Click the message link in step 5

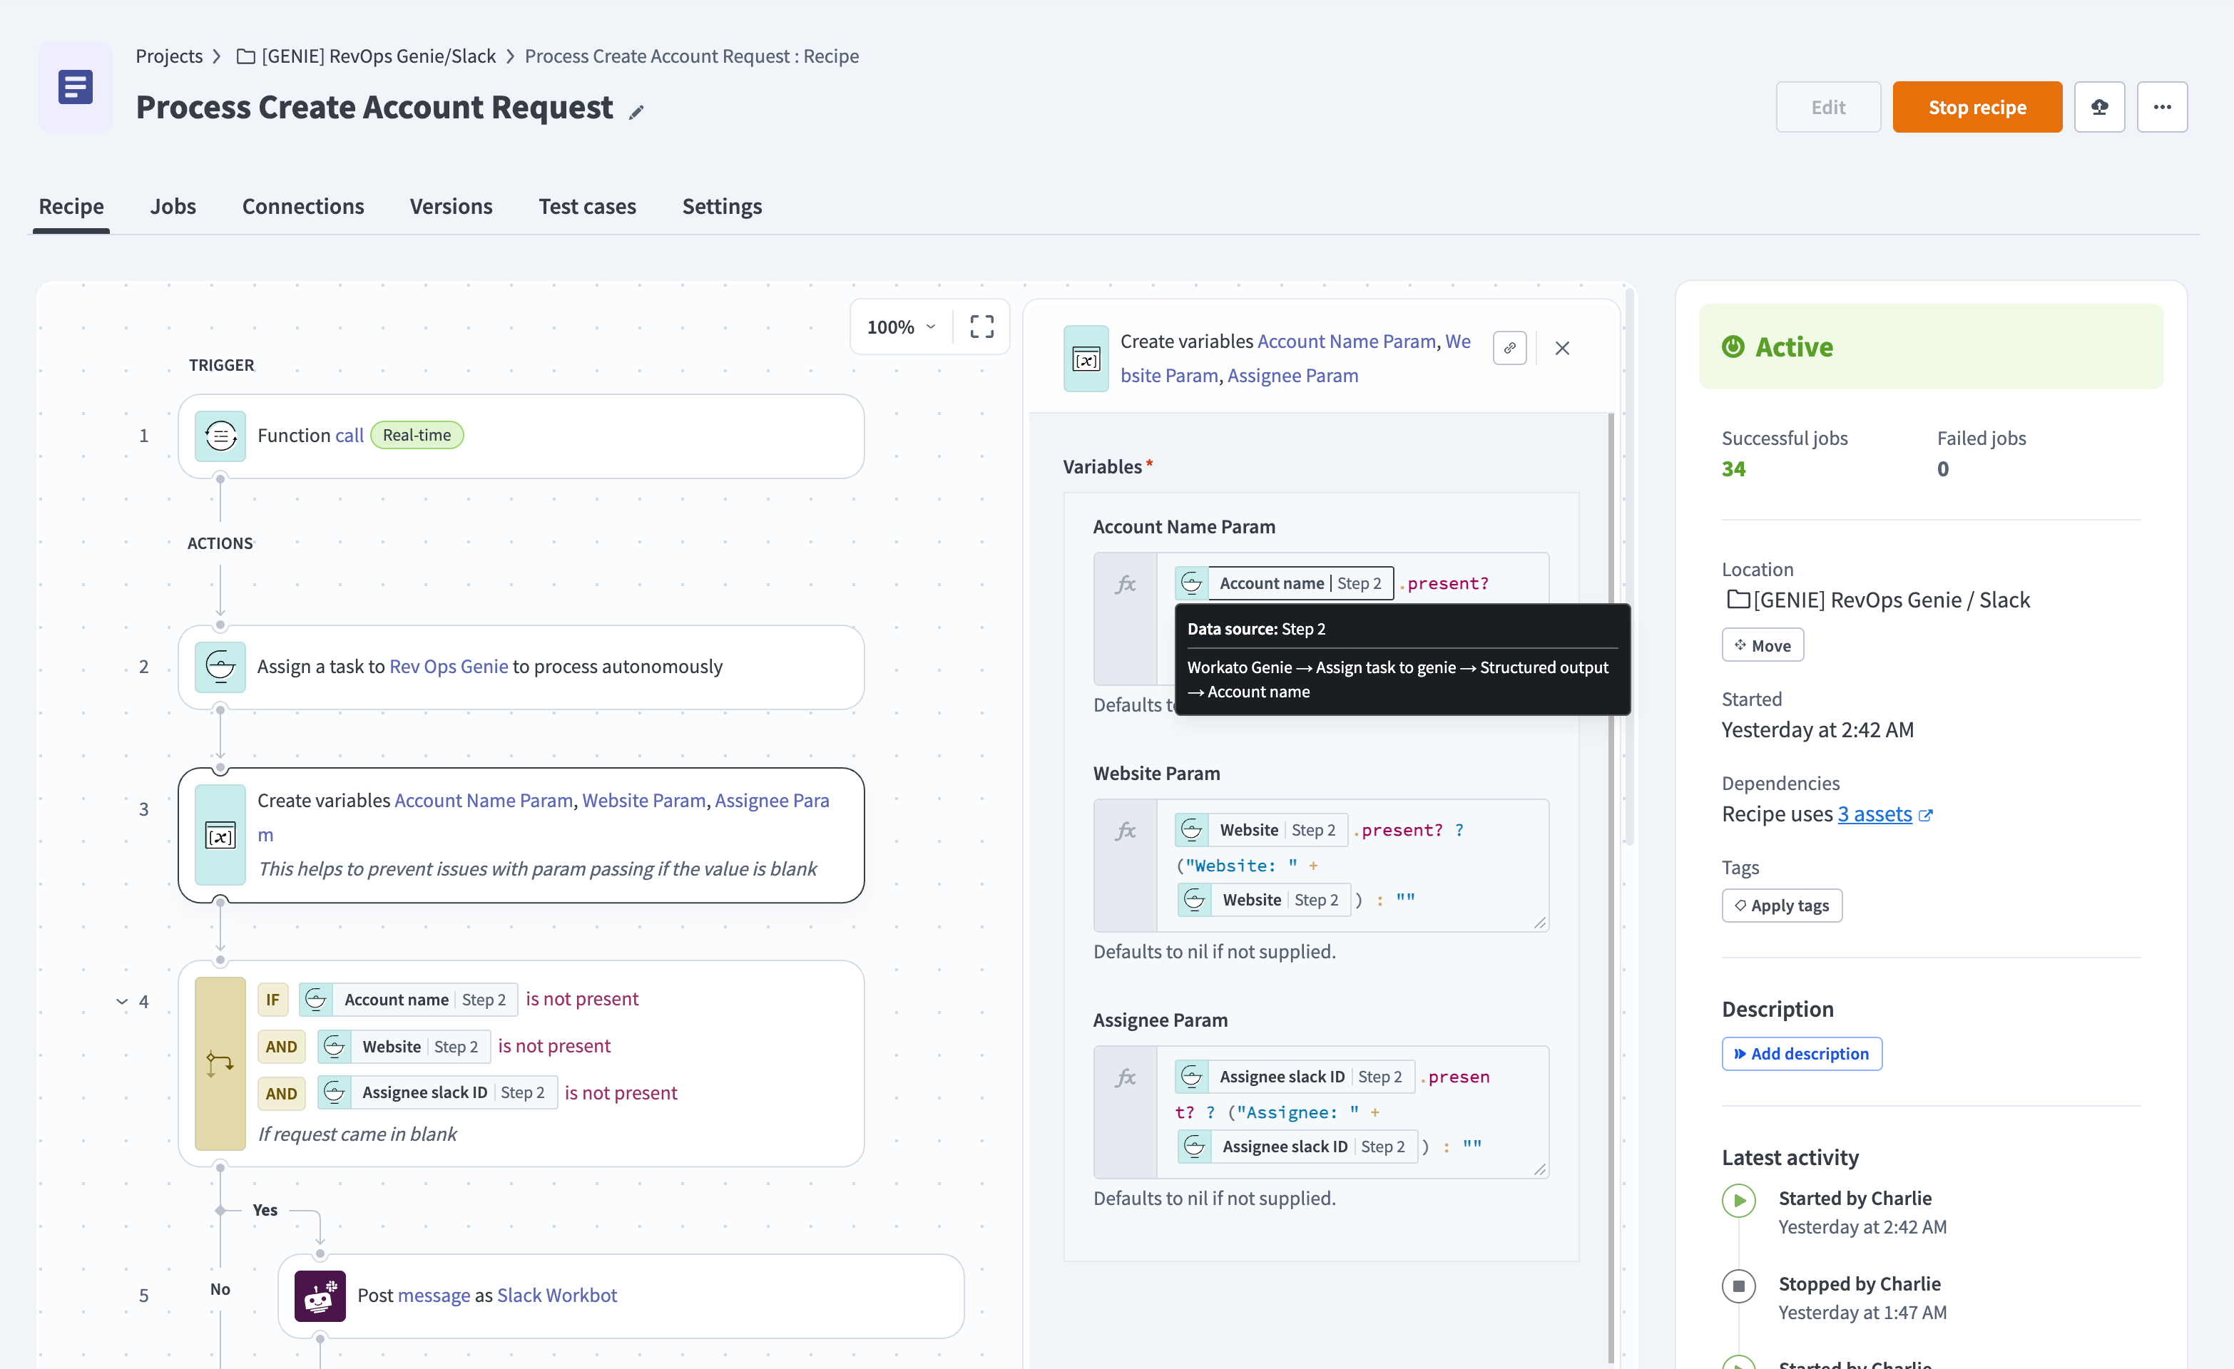tap(434, 1296)
